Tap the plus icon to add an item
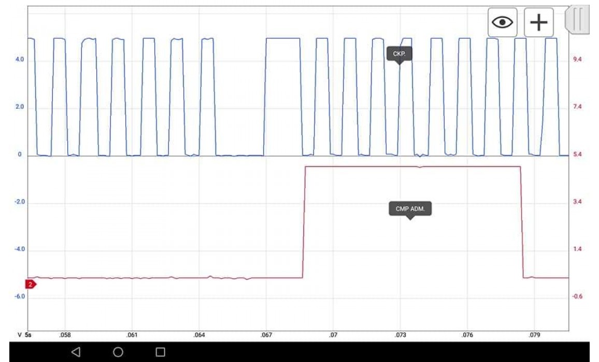The image size is (599, 362). tap(539, 22)
